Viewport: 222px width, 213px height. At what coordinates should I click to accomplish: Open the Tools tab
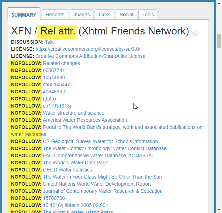point(148,15)
